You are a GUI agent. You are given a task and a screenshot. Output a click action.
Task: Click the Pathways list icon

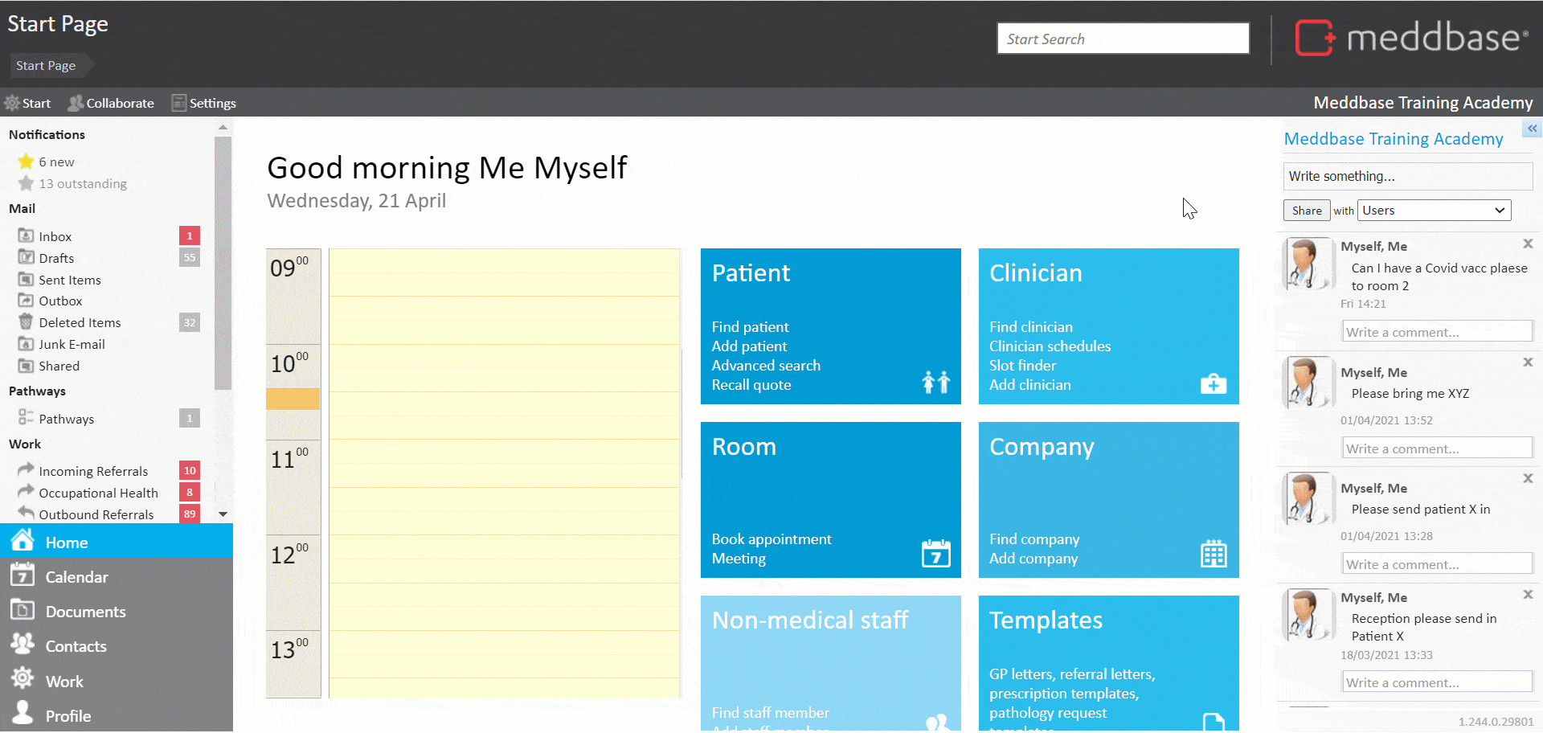click(x=26, y=418)
